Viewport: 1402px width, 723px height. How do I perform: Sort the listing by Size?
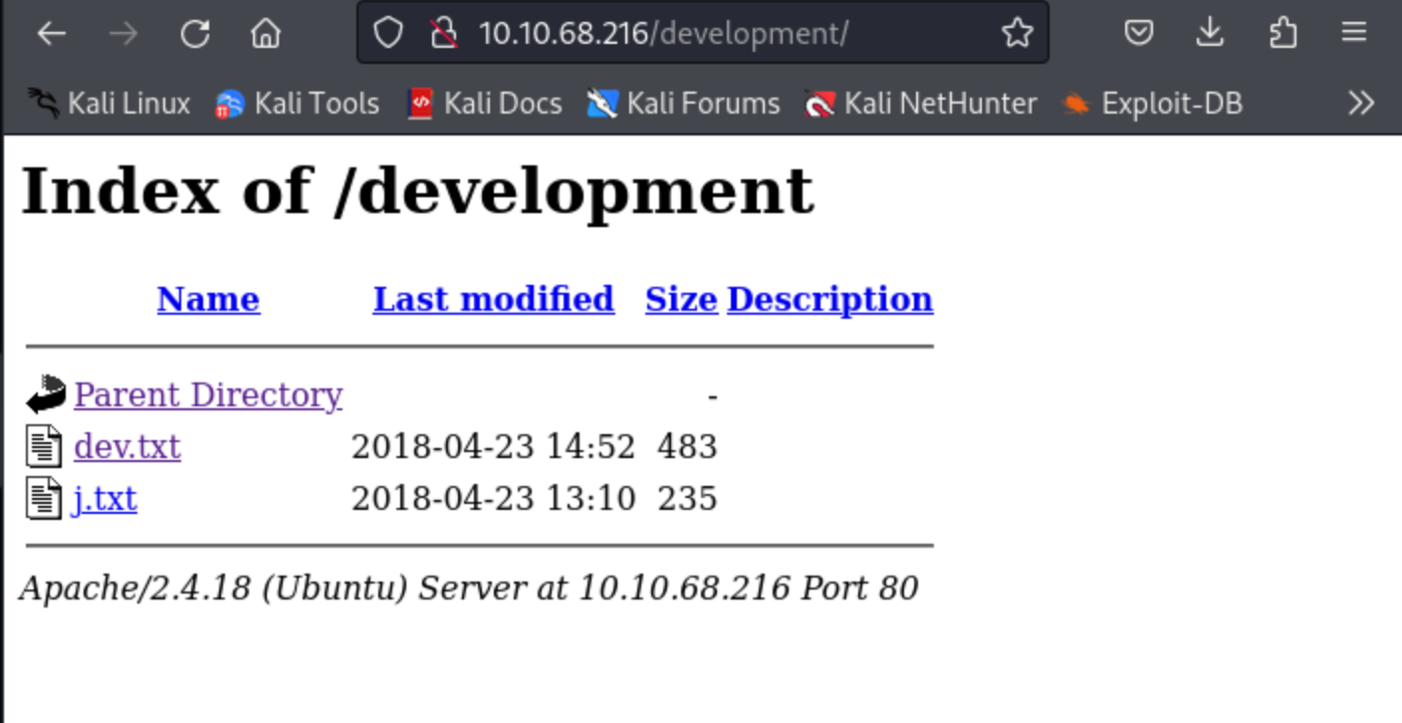click(x=681, y=299)
